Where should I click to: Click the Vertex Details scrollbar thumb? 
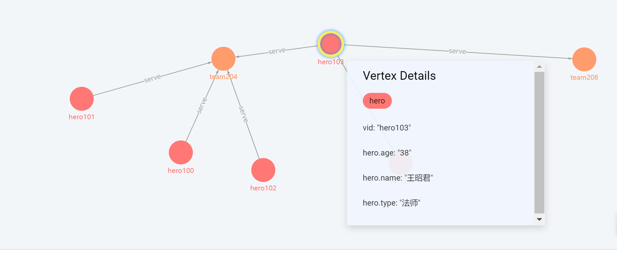point(539,142)
